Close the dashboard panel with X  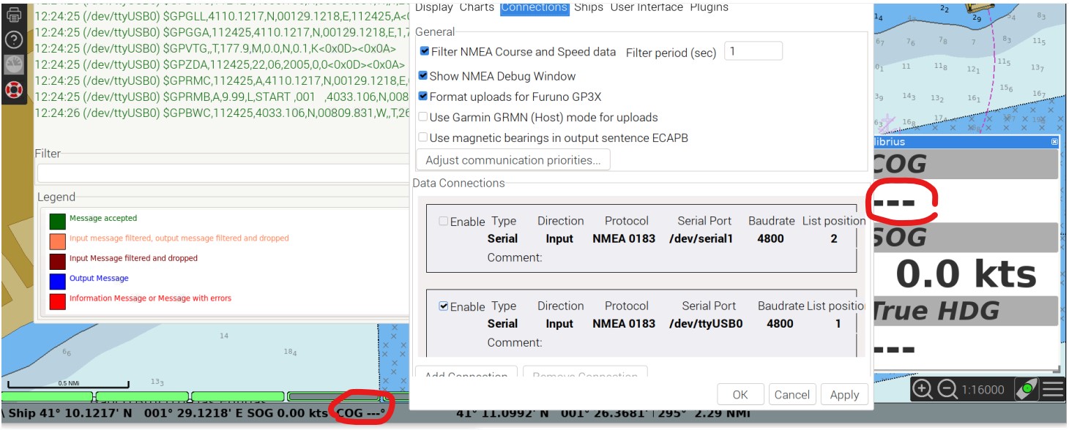click(1054, 142)
